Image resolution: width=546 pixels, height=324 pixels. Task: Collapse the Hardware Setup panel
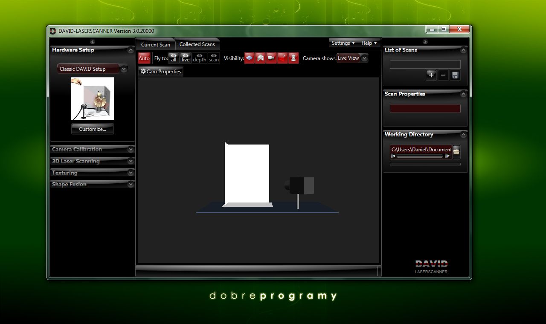pyautogui.click(x=131, y=50)
